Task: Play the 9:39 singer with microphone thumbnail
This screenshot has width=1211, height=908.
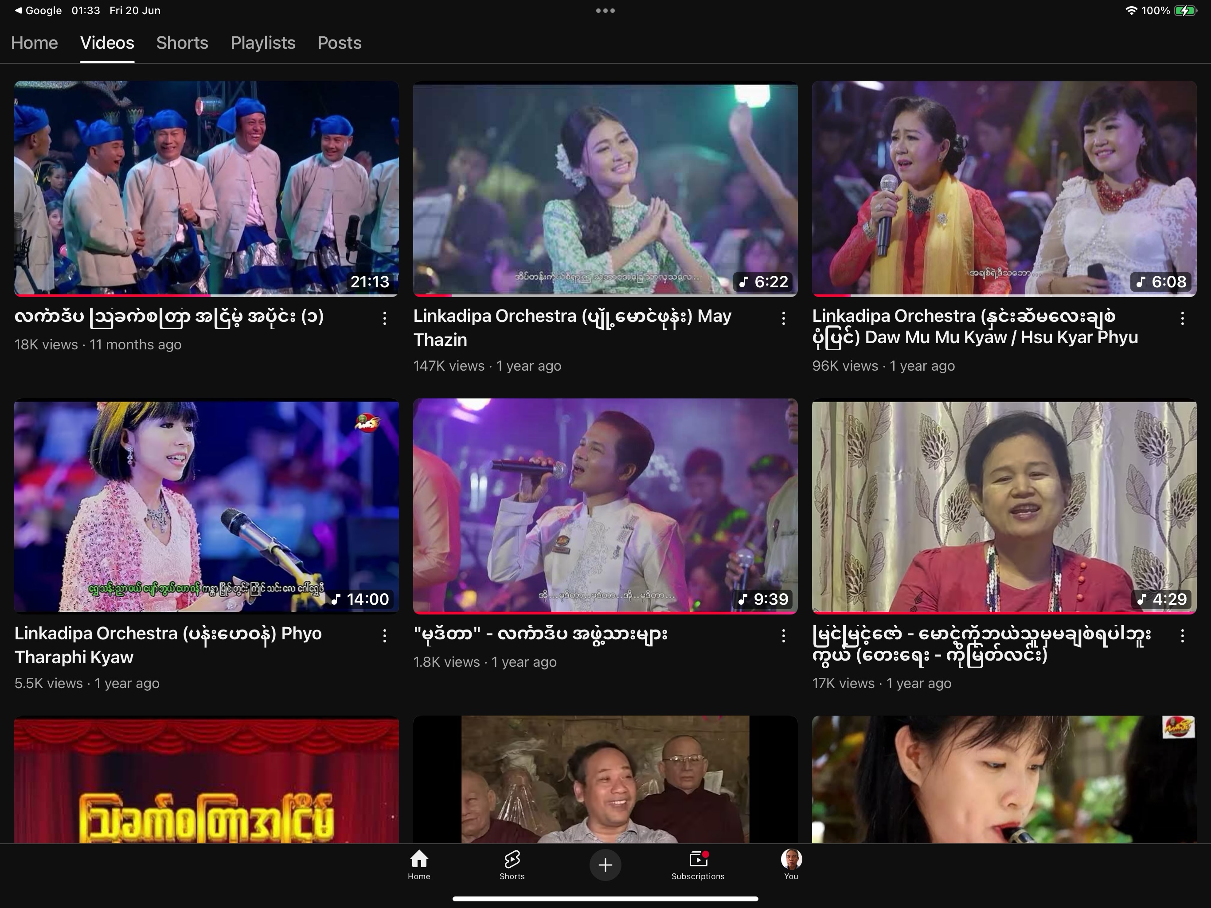Action: point(605,505)
